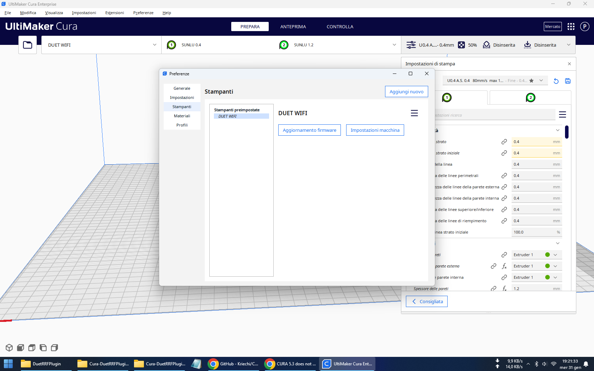This screenshot has width=594, height=371.
Task: Click the Wi-Fi icon in system tray
Action: pyautogui.click(x=554, y=364)
